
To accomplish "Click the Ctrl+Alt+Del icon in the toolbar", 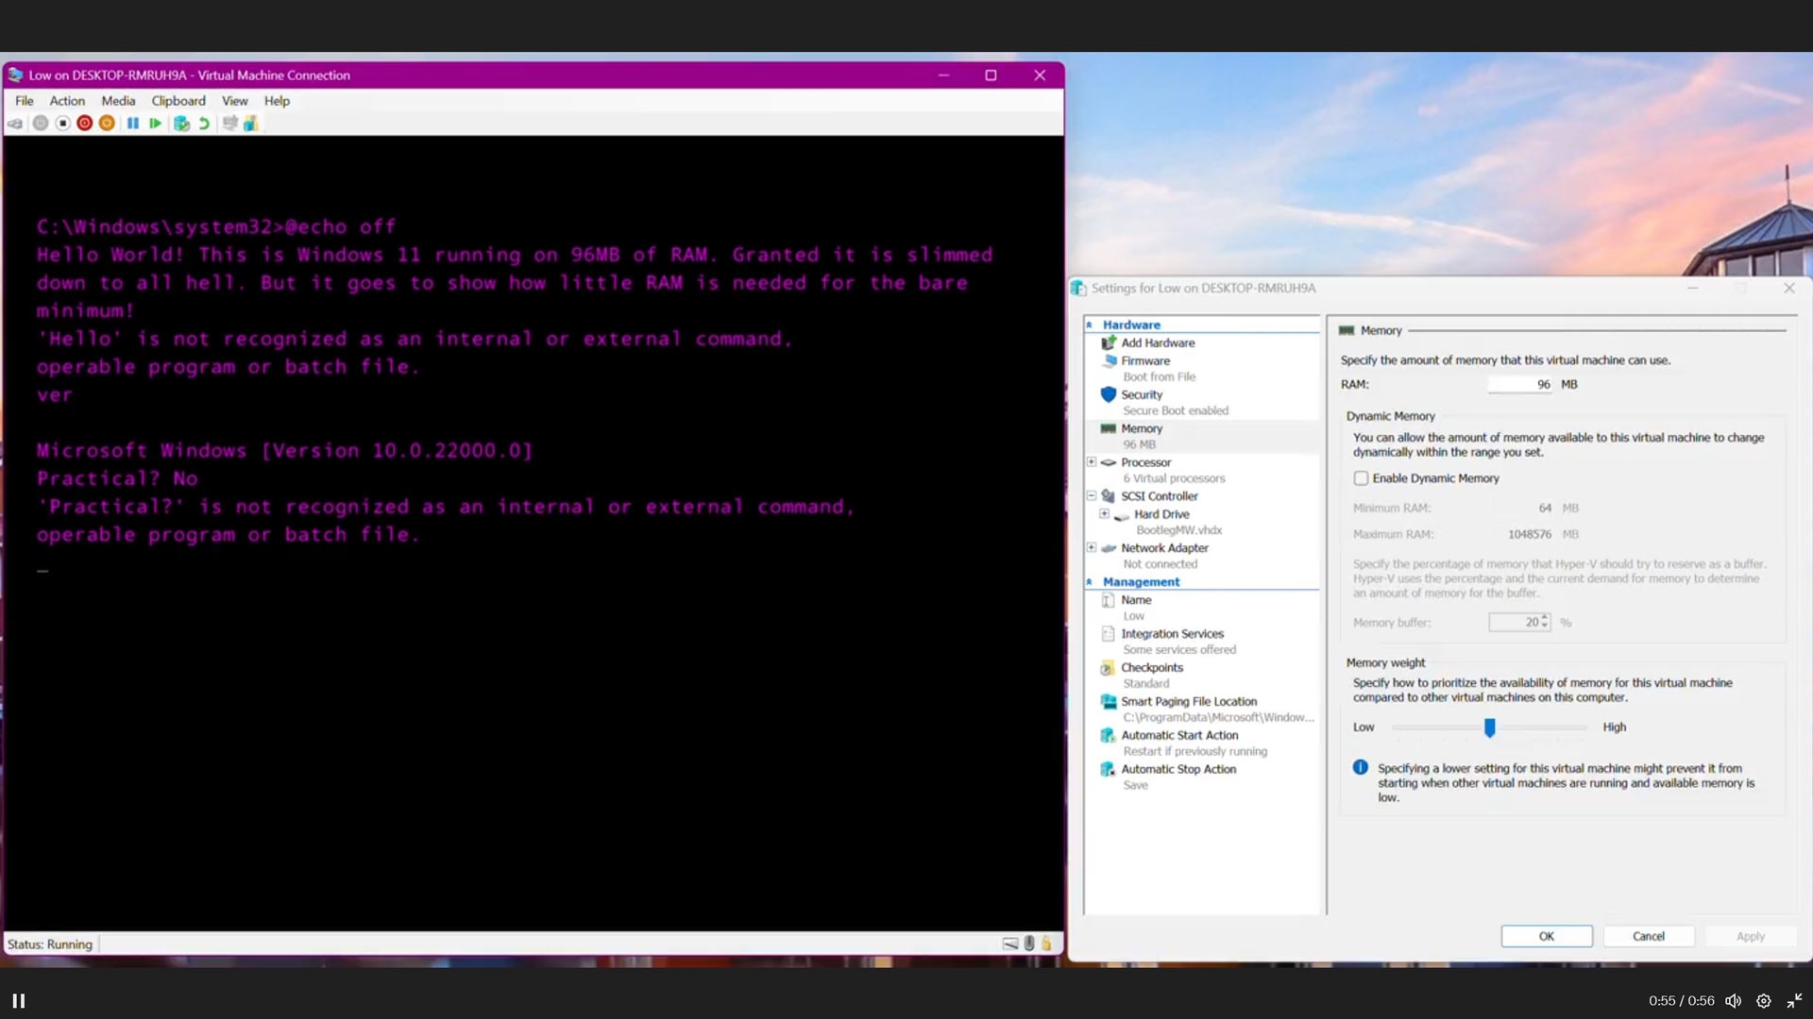I will point(15,124).
